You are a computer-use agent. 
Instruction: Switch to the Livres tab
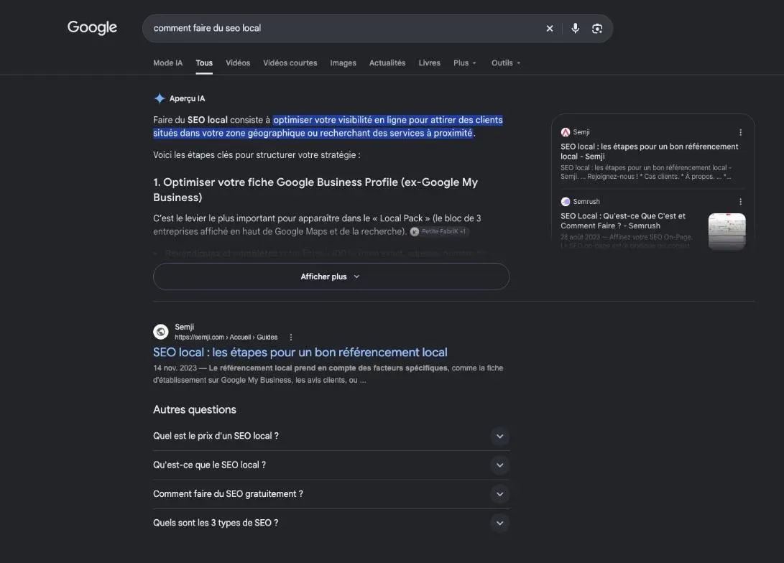pos(430,63)
